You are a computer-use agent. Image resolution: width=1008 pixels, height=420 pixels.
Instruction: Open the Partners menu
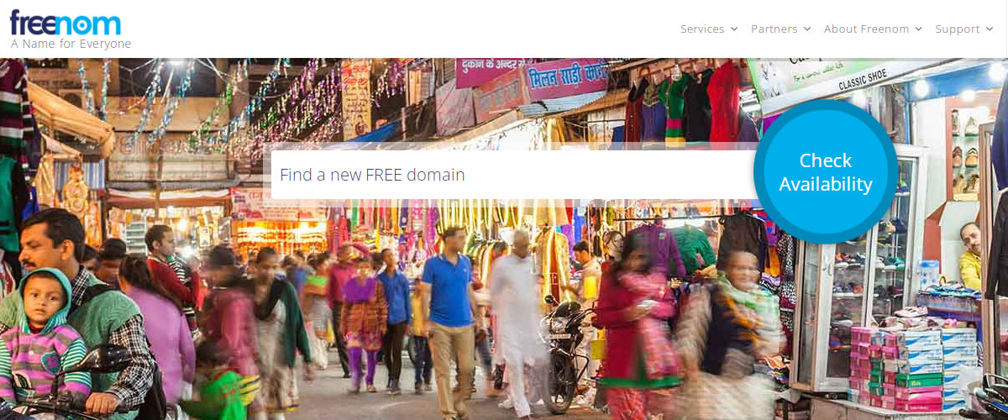click(774, 29)
